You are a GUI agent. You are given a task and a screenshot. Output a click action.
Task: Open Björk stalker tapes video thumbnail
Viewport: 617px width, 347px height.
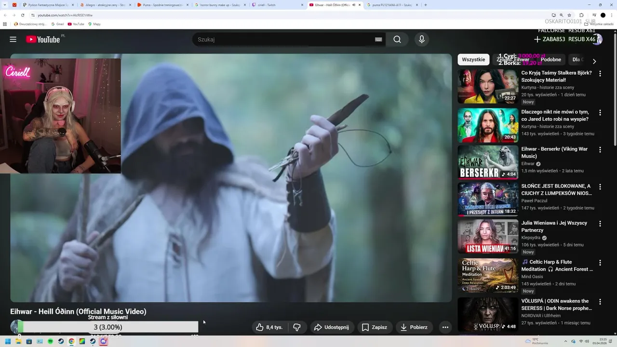[x=488, y=86]
